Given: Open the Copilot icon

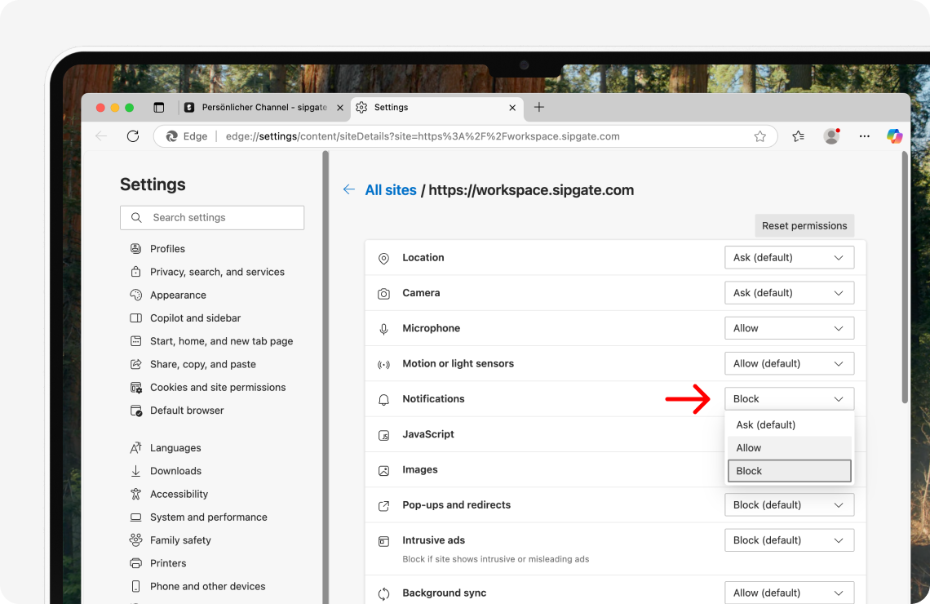Looking at the screenshot, I should coord(894,135).
